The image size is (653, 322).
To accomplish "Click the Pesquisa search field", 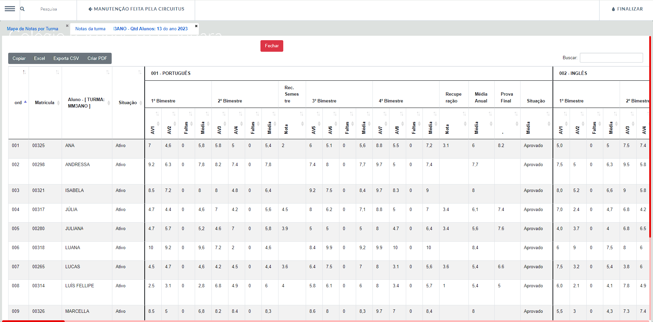I will click(49, 9).
